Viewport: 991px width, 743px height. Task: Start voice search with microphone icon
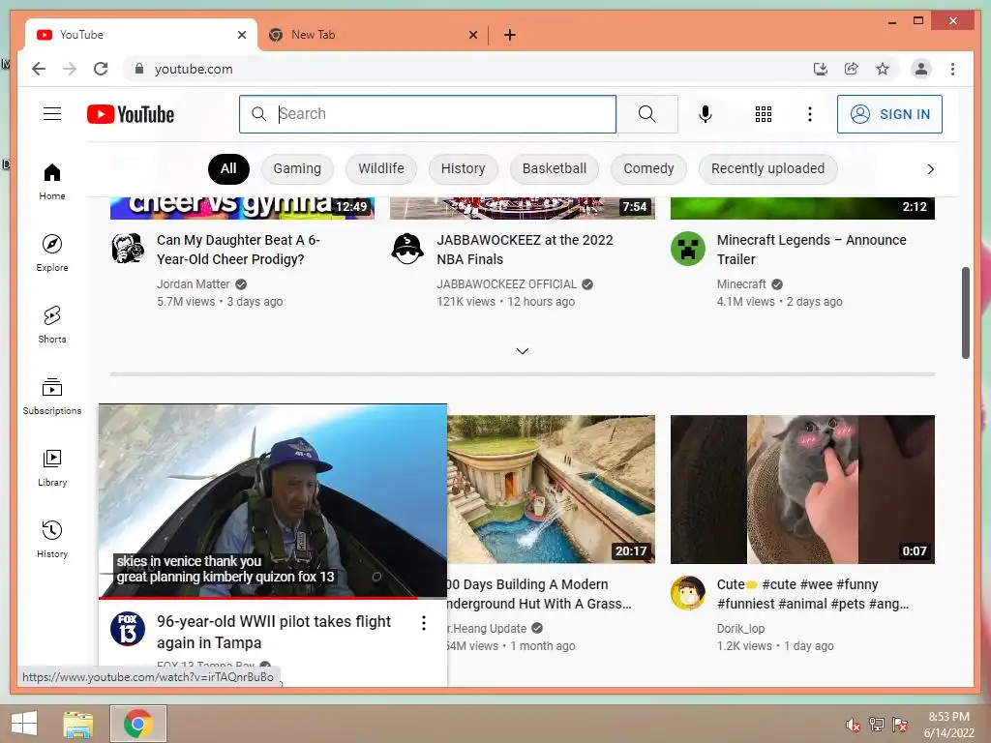click(706, 114)
